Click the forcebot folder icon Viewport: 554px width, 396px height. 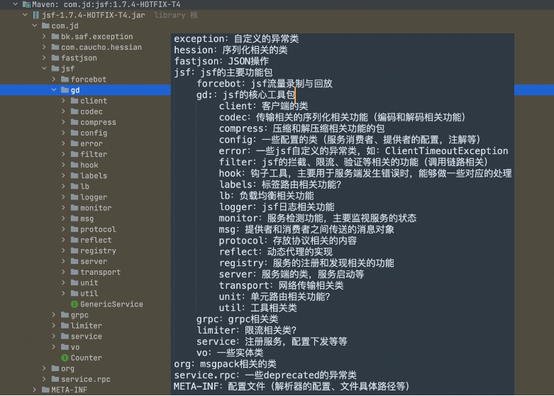[x=65, y=79]
